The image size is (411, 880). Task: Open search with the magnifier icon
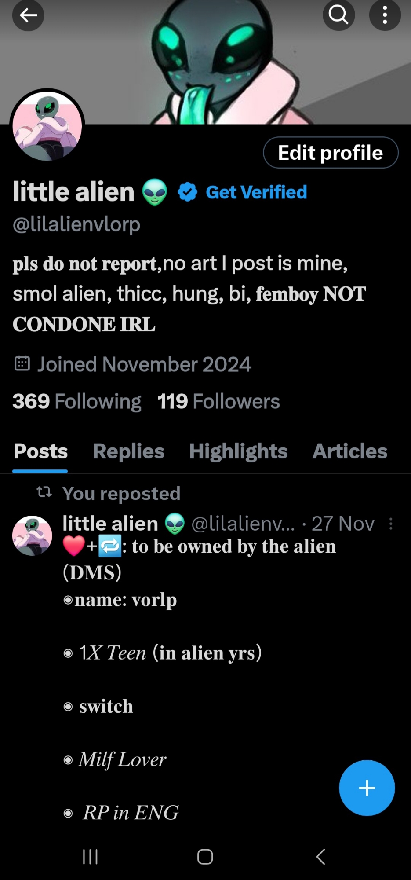tap(338, 15)
